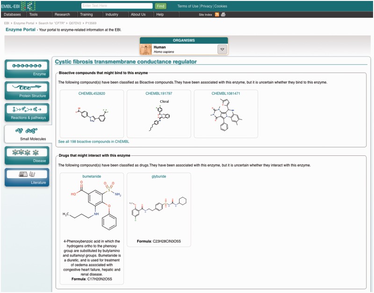The image size is (374, 293).
Task: Open Reactions & pathways sidebar icon
Action: pos(27,112)
